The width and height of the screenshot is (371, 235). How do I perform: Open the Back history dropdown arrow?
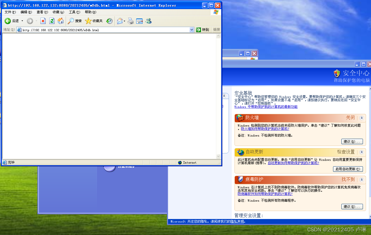pyautogui.click(x=22, y=21)
